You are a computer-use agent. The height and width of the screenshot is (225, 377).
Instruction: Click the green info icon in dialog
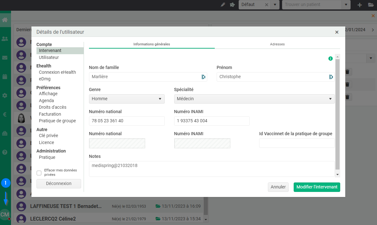[x=330, y=59]
